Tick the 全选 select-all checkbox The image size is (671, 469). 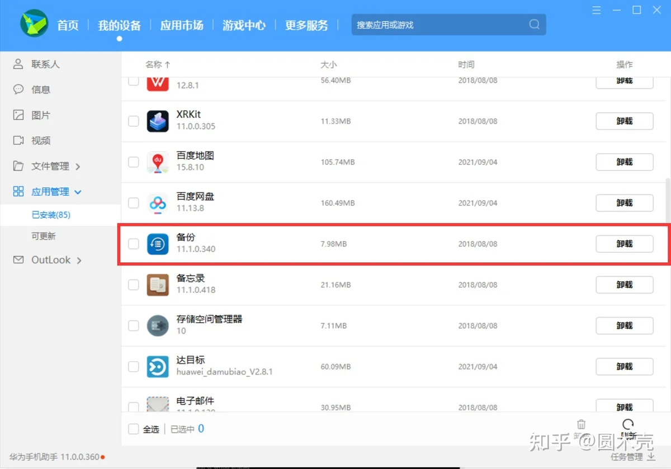click(134, 429)
